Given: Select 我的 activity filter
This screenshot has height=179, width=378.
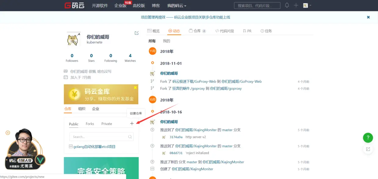Looking at the screenshot, I should pyautogui.click(x=166, y=41).
